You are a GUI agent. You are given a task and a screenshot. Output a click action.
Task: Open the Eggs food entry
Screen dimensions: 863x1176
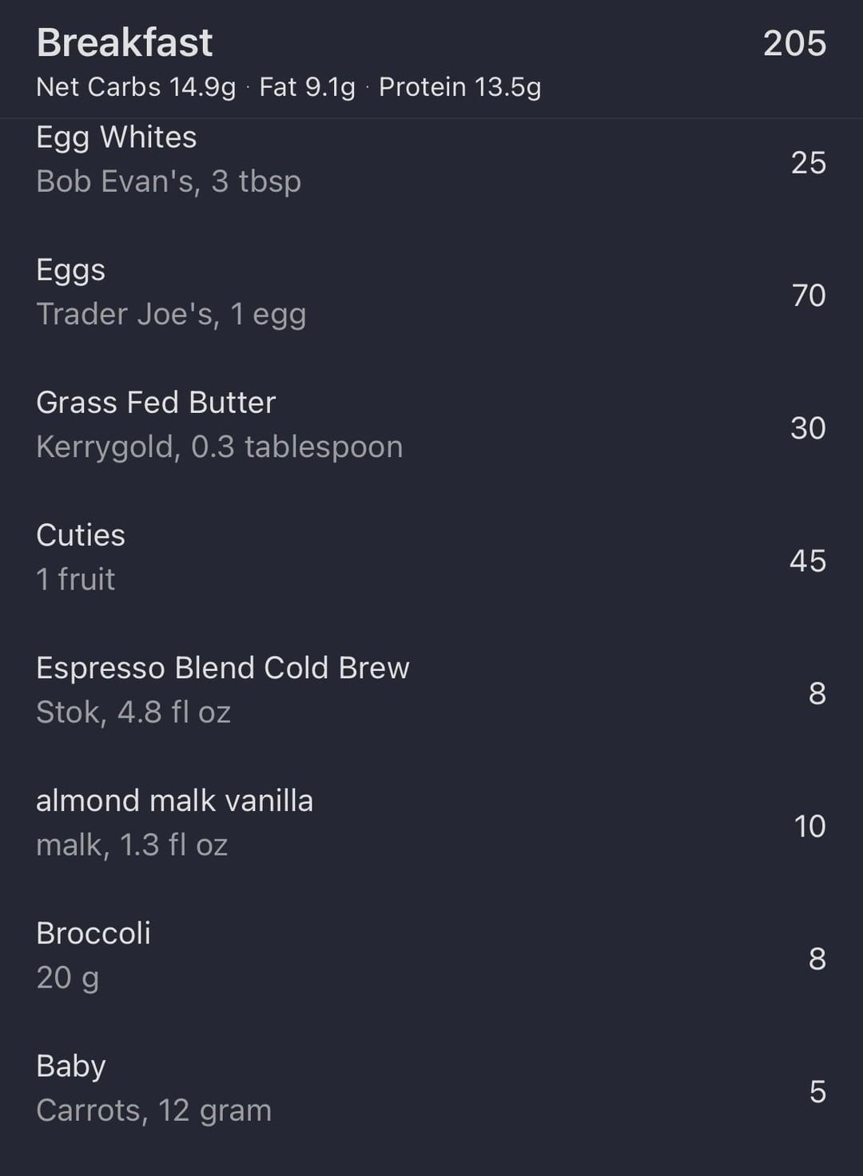(71, 270)
